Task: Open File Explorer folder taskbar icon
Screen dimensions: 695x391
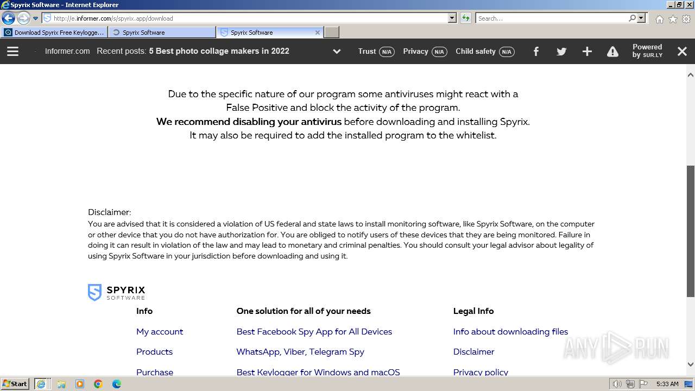Action: 61,384
